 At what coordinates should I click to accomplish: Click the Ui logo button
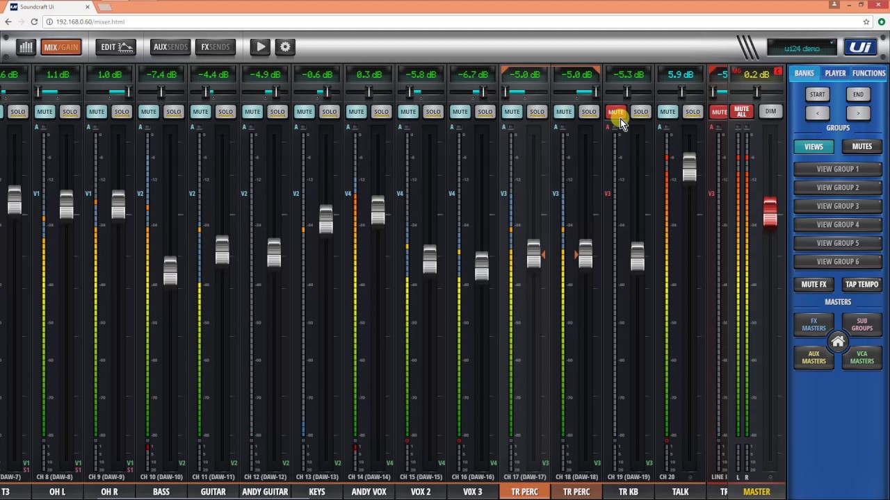click(x=859, y=47)
